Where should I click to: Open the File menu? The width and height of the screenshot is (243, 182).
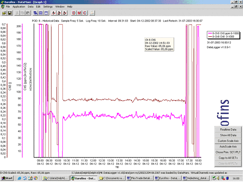click(8, 7)
